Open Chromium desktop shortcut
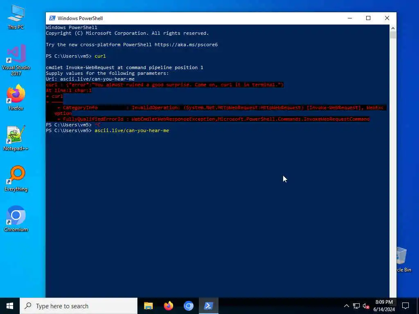 tap(16, 219)
